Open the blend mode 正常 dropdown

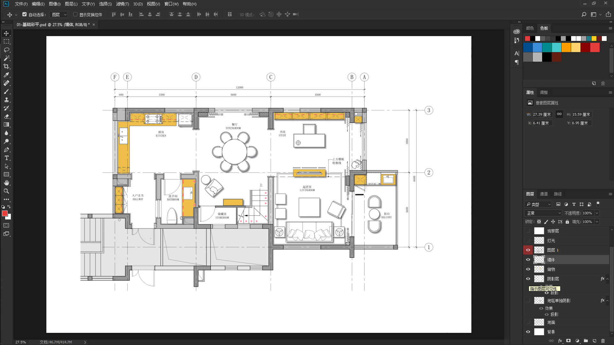543,213
